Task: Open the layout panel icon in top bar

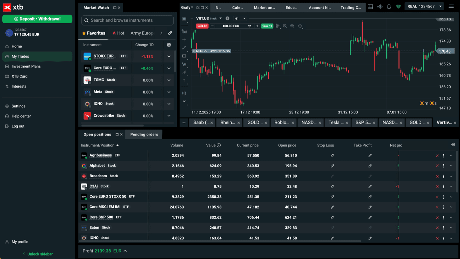Action: (370, 7)
